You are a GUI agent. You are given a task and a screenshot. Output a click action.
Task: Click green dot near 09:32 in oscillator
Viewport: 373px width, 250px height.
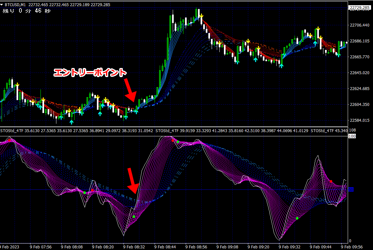(297, 218)
